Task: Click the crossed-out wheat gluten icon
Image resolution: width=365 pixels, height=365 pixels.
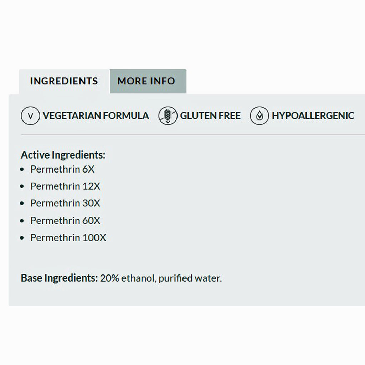Action: (x=168, y=115)
